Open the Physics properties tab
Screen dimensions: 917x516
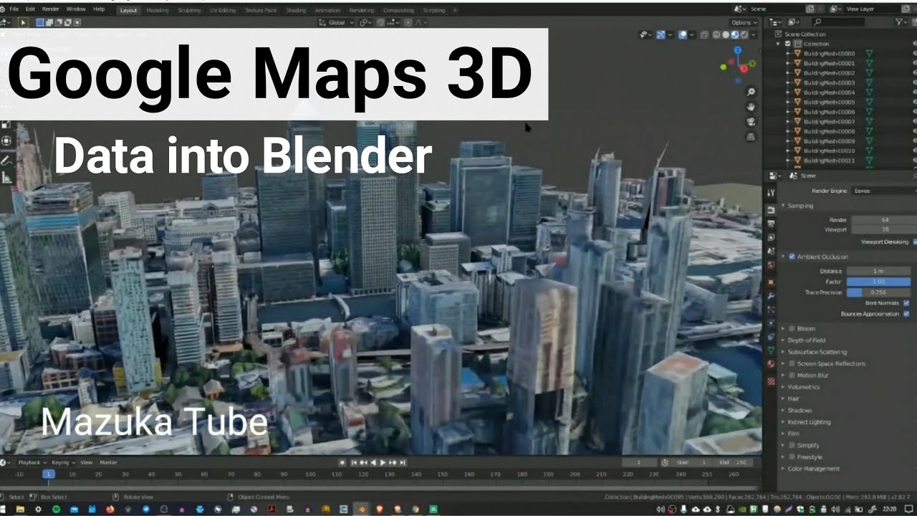tap(771, 323)
